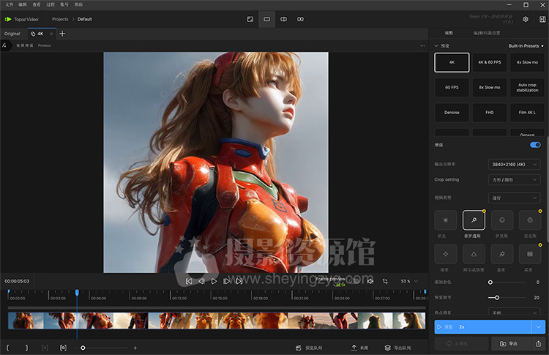The width and height of the screenshot is (549, 355).
Task: Select the single view layout icon
Action: pos(267,19)
